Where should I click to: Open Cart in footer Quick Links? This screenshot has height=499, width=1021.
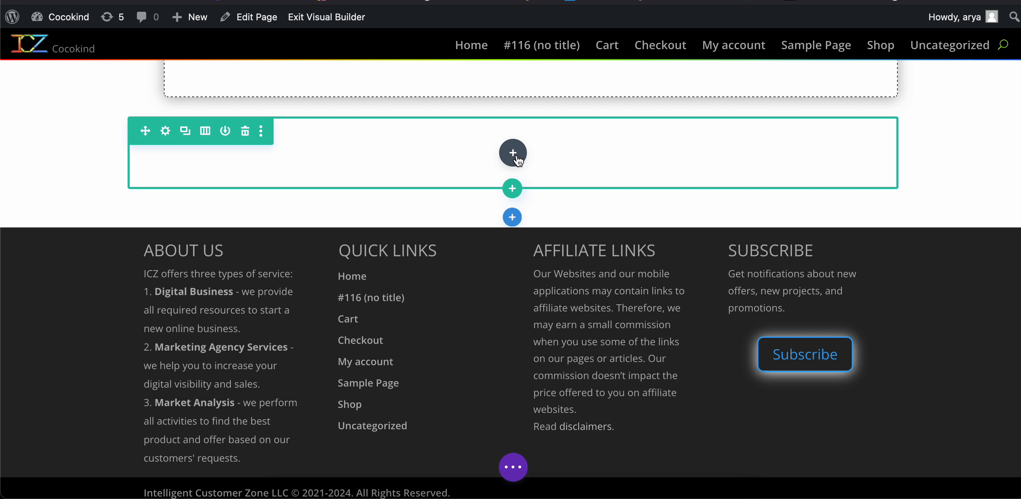pos(348,319)
